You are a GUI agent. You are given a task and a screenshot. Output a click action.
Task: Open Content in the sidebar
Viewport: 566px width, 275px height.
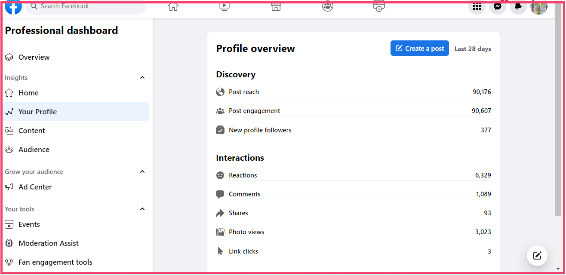coord(32,131)
